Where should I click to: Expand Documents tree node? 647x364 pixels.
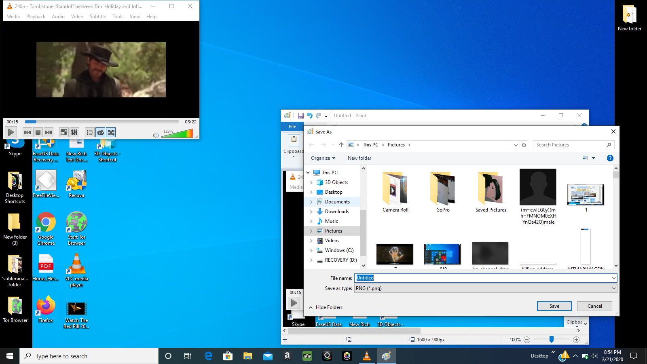pyautogui.click(x=311, y=202)
